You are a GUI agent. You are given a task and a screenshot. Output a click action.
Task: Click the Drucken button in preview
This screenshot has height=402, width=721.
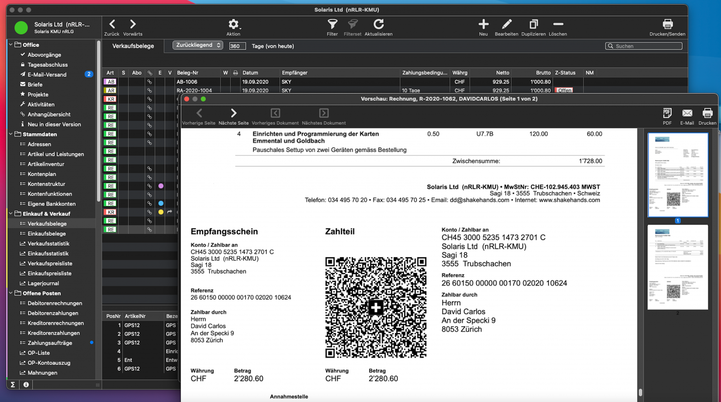(x=707, y=114)
